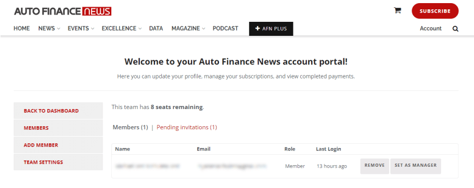Open Team Settings in the sidebar

click(x=58, y=162)
